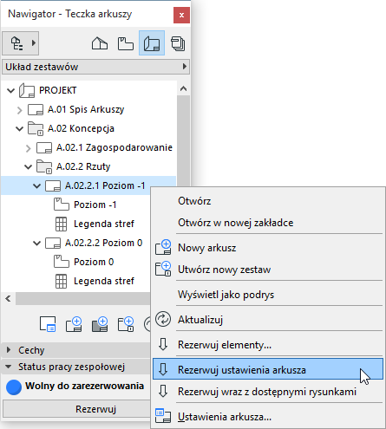
Task: Click the layout settings icon below tree
Action: coord(48,324)
